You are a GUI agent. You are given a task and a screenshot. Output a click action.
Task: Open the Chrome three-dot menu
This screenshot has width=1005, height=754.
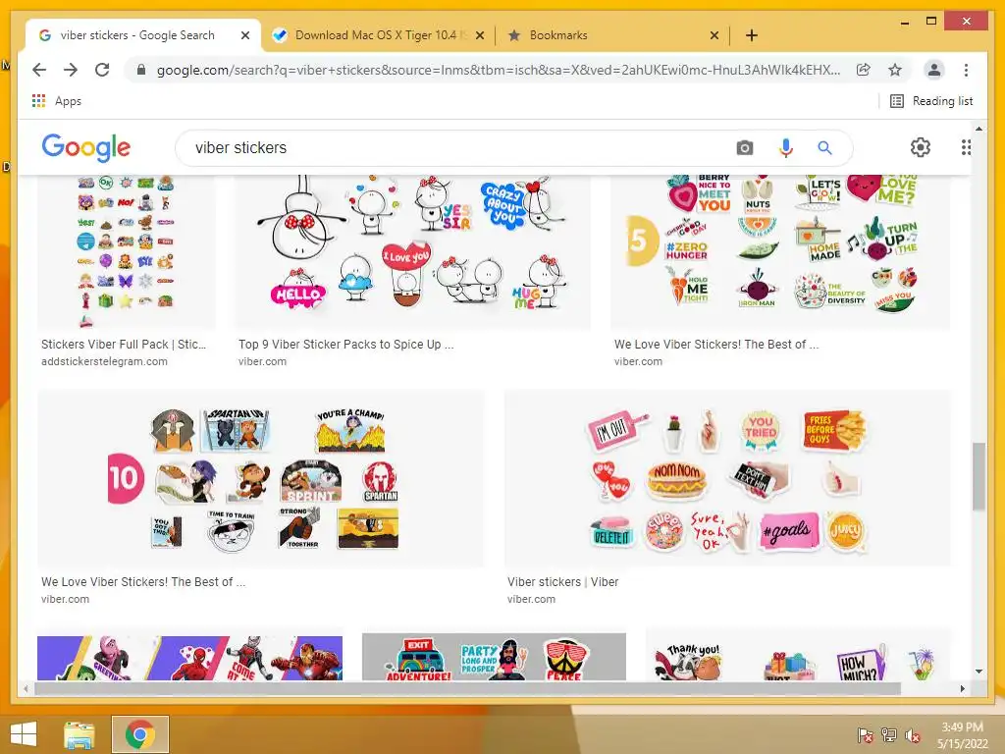966,70
